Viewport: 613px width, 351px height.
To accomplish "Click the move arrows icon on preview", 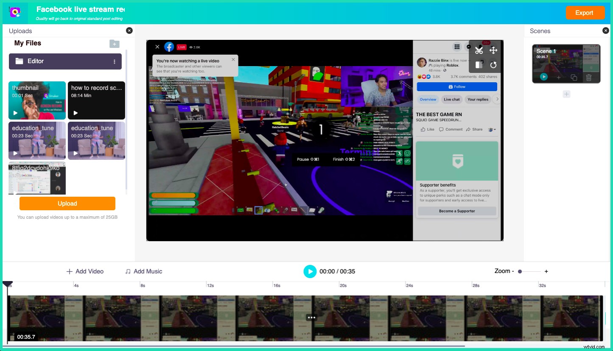I will (x=493, y=50).
